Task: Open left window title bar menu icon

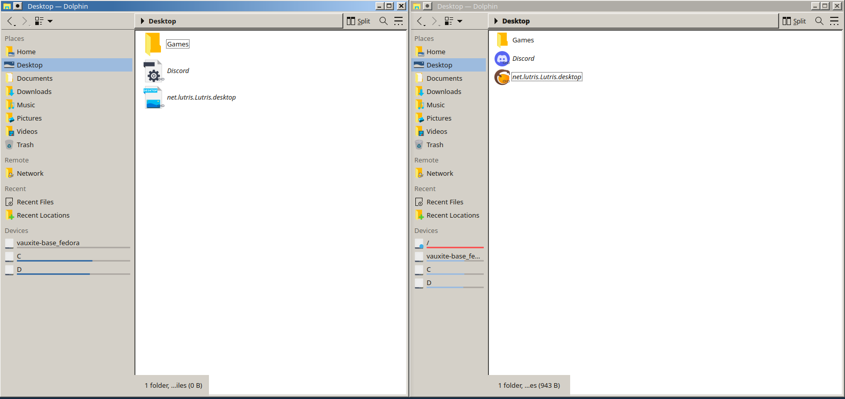Action: 7,6
